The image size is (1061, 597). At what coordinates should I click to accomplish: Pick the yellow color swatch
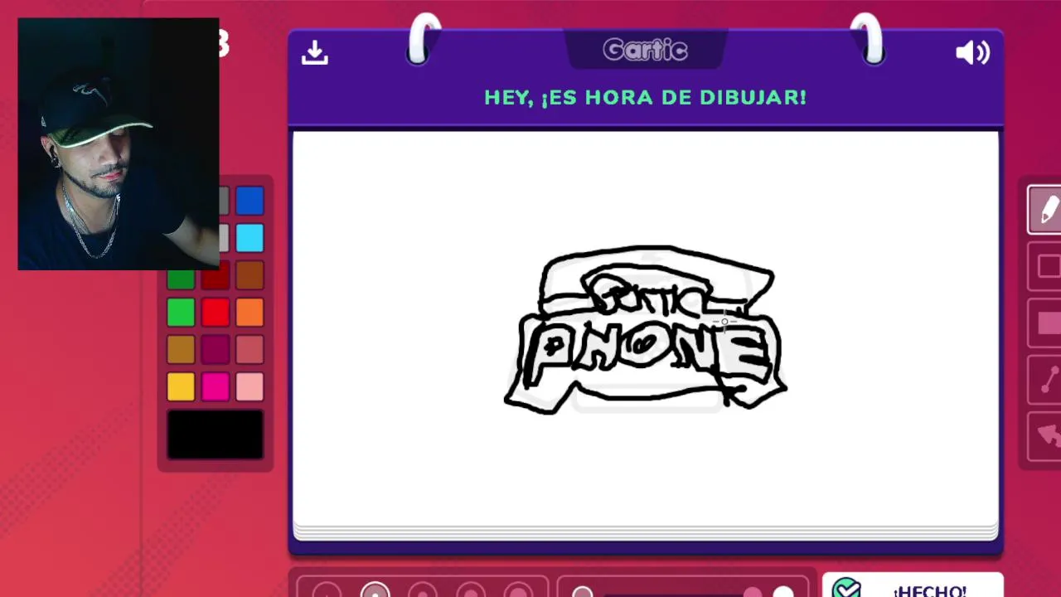[x=181, y=387]
